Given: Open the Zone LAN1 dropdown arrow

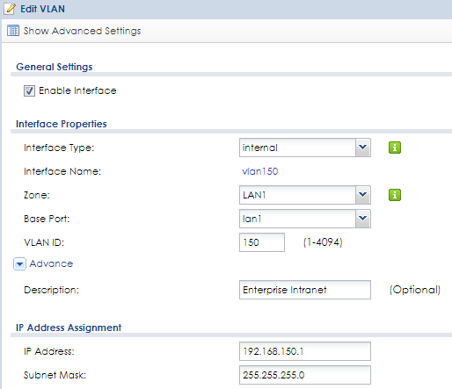Looking at the screenshot, I should 363,195.
